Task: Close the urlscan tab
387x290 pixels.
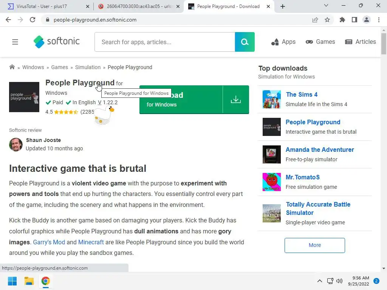Action: pos(178,6)
